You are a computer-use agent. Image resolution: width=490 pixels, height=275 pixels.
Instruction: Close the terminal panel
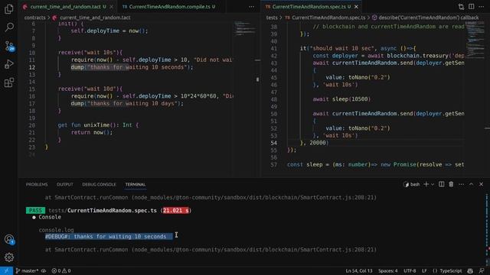point(482,185)
